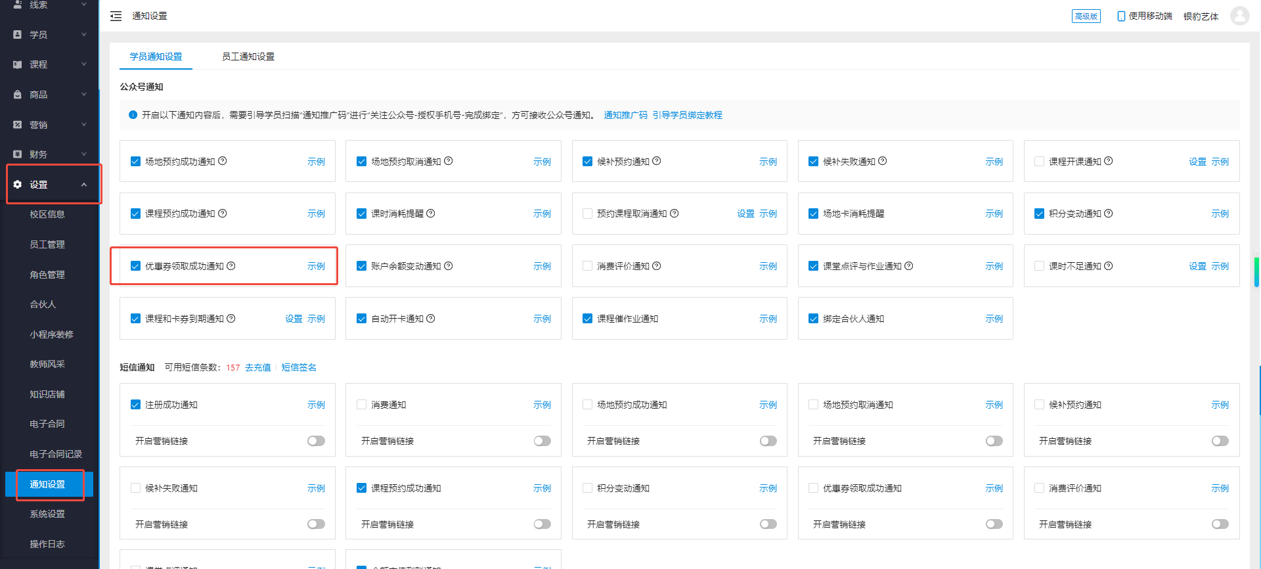Viewport: 1261px width, 569px height.
Task: Click help icon beside 场地预约成功通知
Action: coord(223,161)
